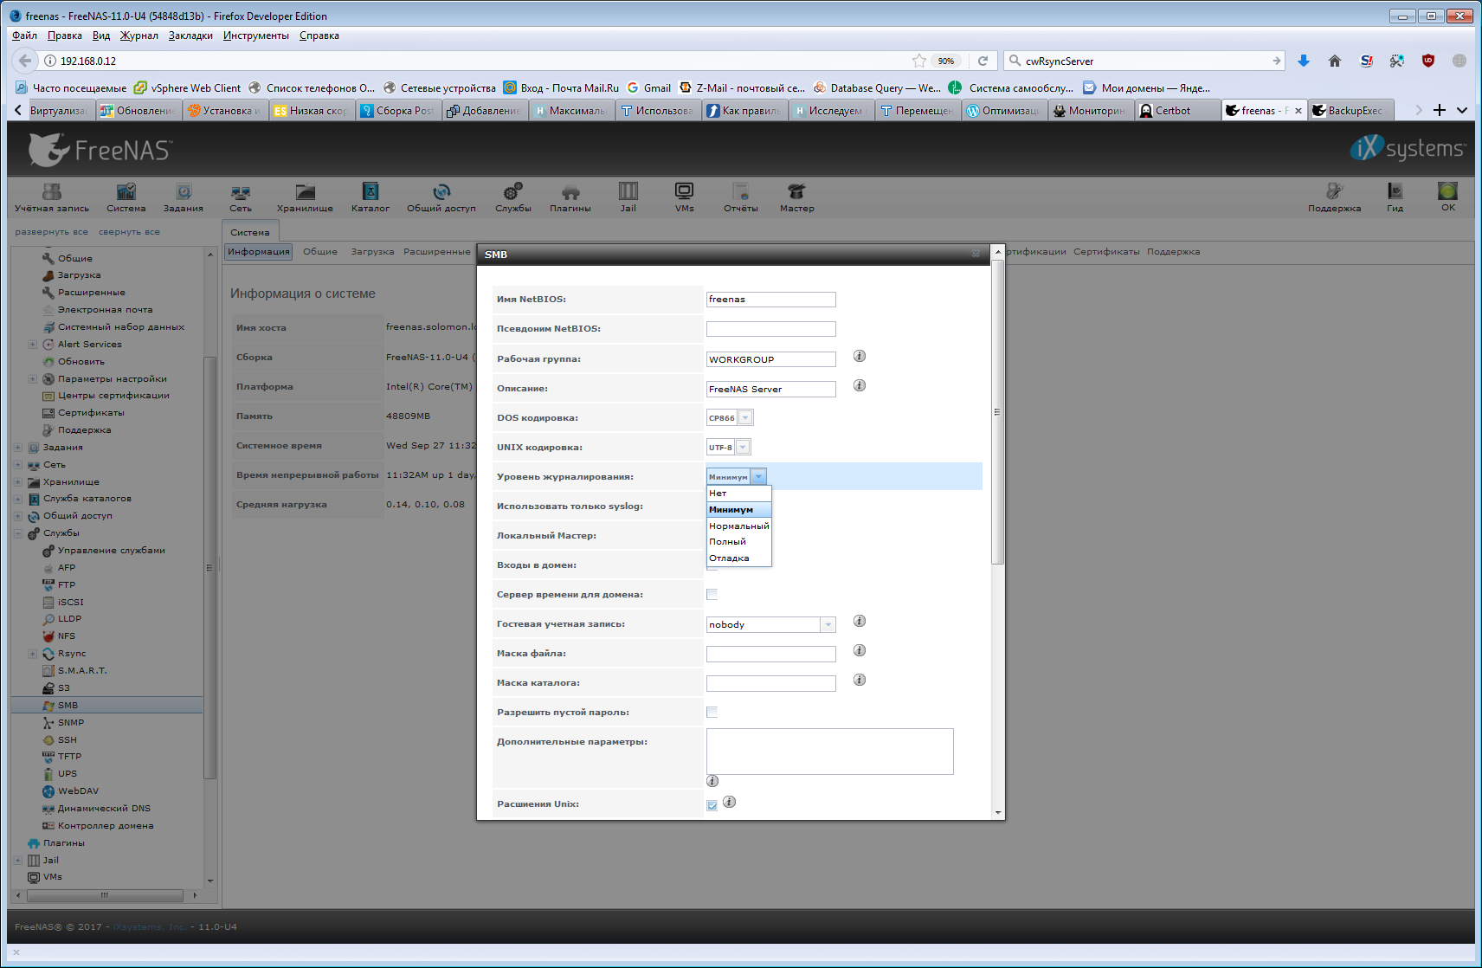Open the Плагины toolbar icon
This screenshot has height=968, width=1482.
(x=570, y=197)
